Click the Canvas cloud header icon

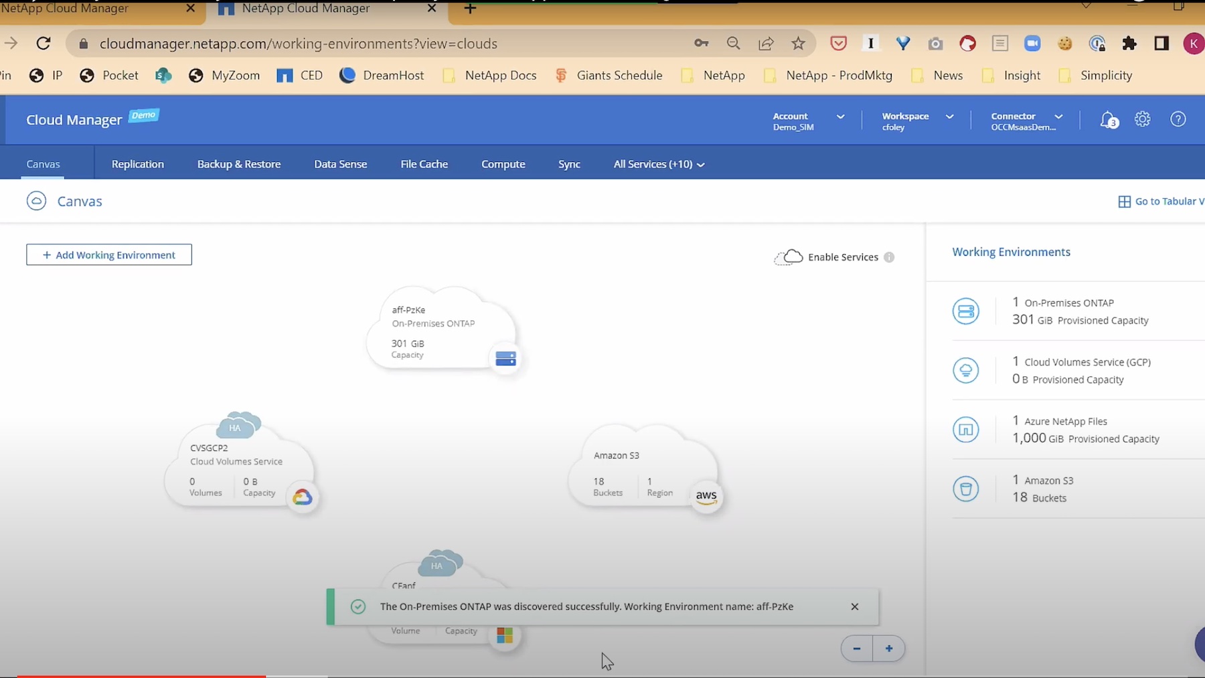36,201
